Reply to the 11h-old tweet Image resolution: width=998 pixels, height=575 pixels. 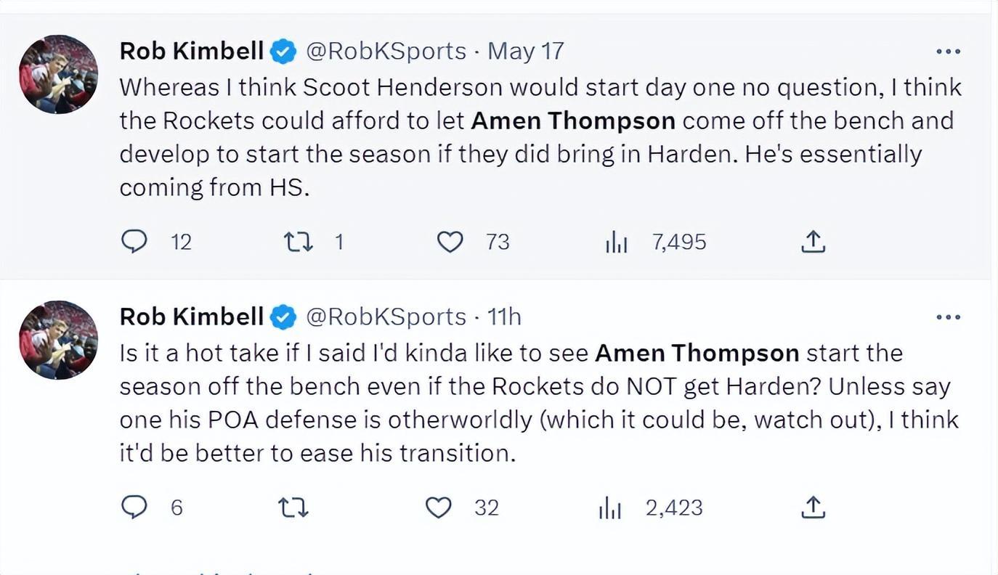(x=134, y=507)
